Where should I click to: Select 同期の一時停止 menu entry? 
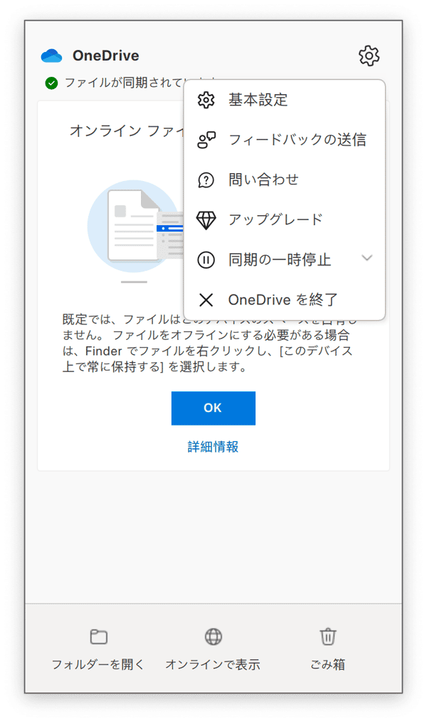pyautogui.click(x=284, y=260)
